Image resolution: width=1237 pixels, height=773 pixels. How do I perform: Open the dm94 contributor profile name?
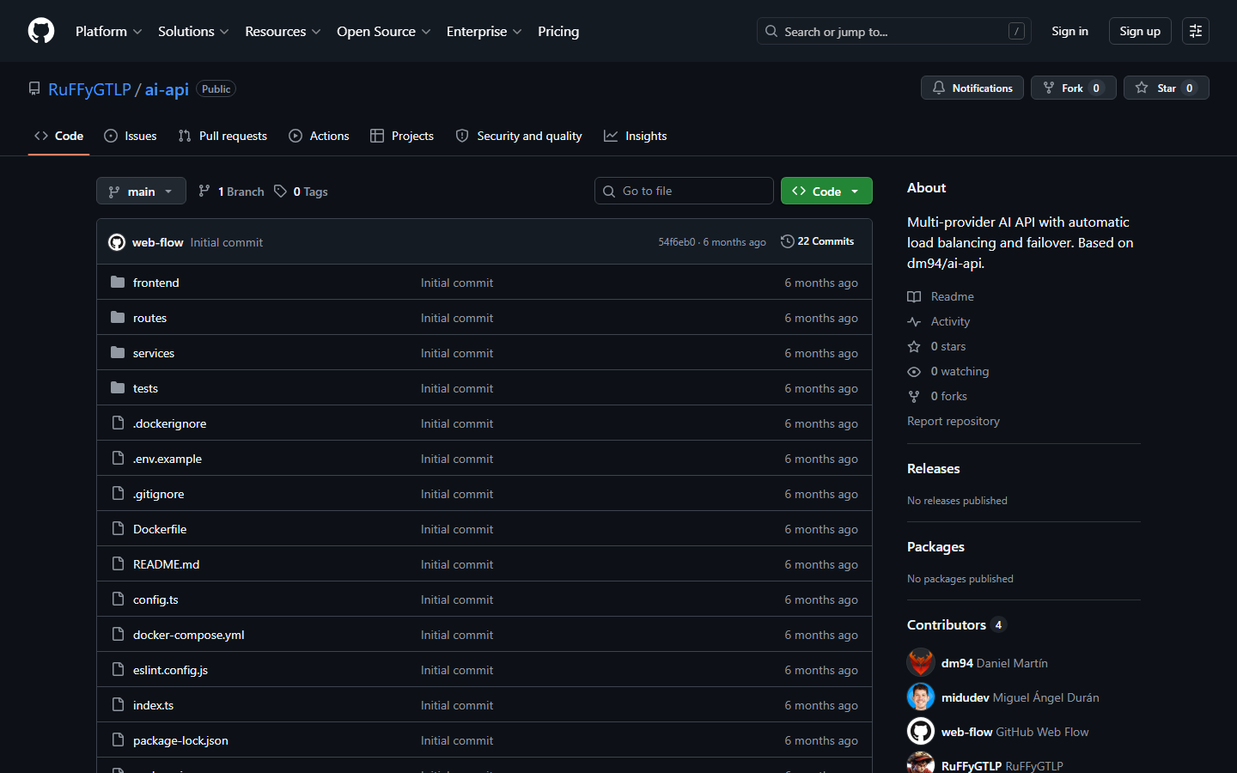[957, 663]
